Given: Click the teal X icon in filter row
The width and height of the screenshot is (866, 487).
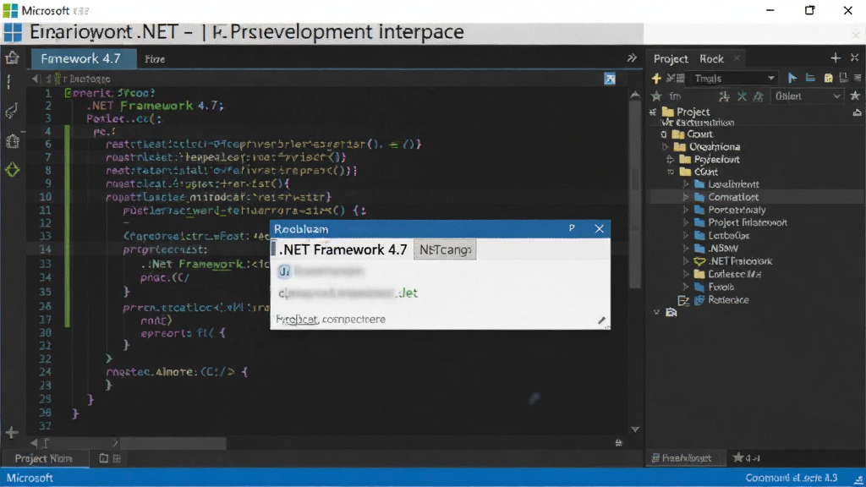Looking at the screenshot, I should point(742,96).
